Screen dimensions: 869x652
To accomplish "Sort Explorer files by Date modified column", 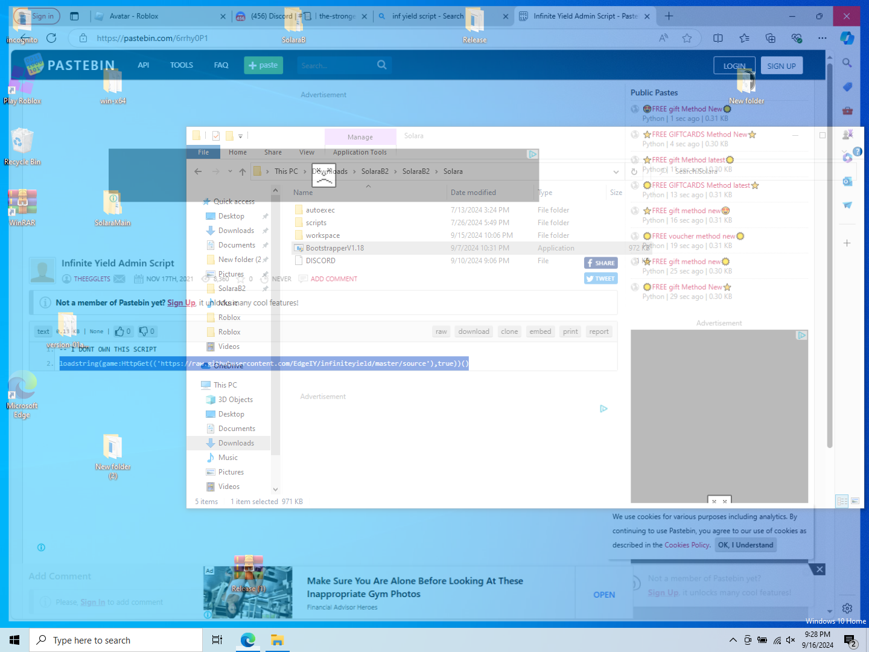I will click(491, 193).
